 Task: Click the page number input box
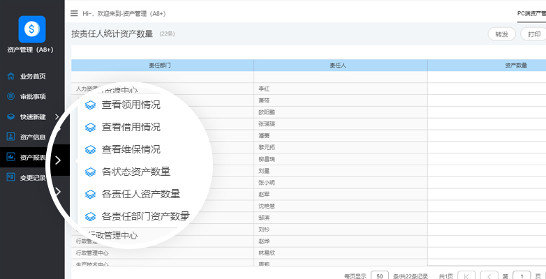(522, 276)
